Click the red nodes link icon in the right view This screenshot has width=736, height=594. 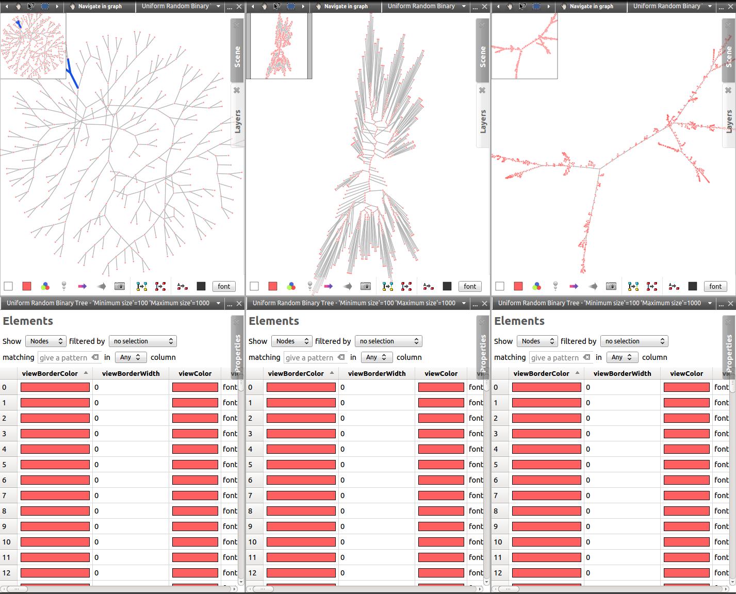coord(652,286)
